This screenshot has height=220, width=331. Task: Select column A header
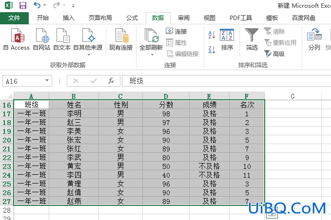pos(31,96)
